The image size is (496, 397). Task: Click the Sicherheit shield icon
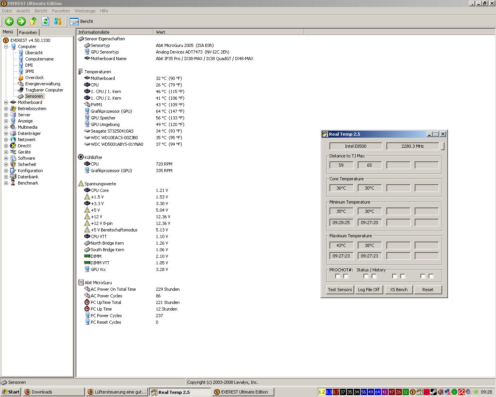coord(13,164)
